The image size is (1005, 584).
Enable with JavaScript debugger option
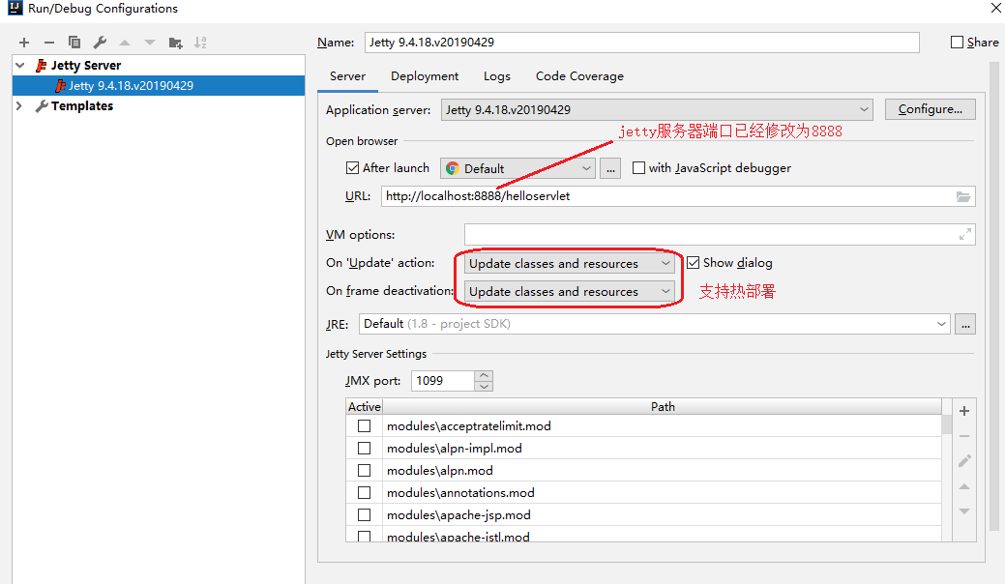tap(638, 167)
